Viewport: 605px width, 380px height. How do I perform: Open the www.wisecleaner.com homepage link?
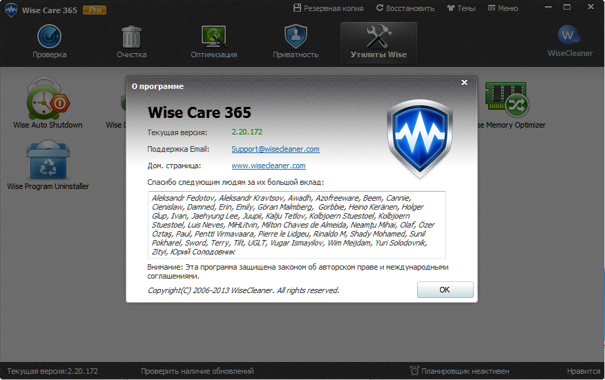click(269, 166)
